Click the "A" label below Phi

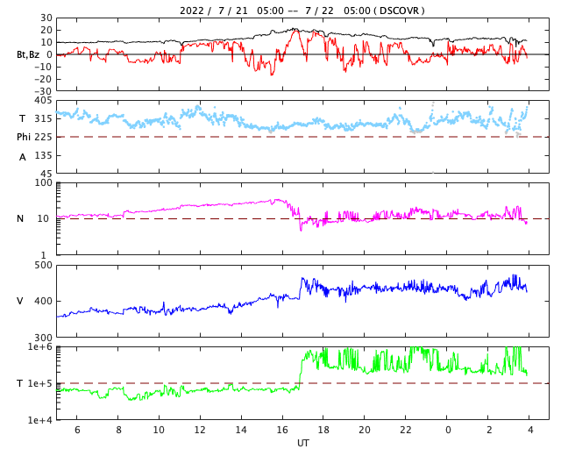(x=23, y=157)
